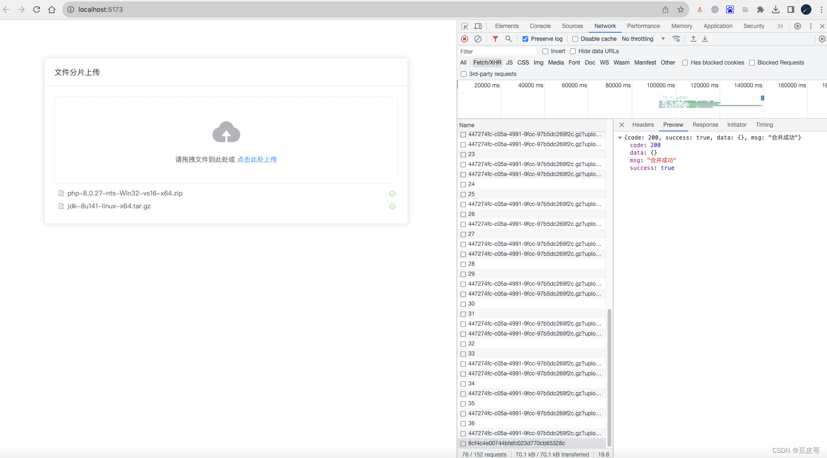Viewport: 827px width, 458px height.
Task: Open the Headers tab of request
Action: 643,125
